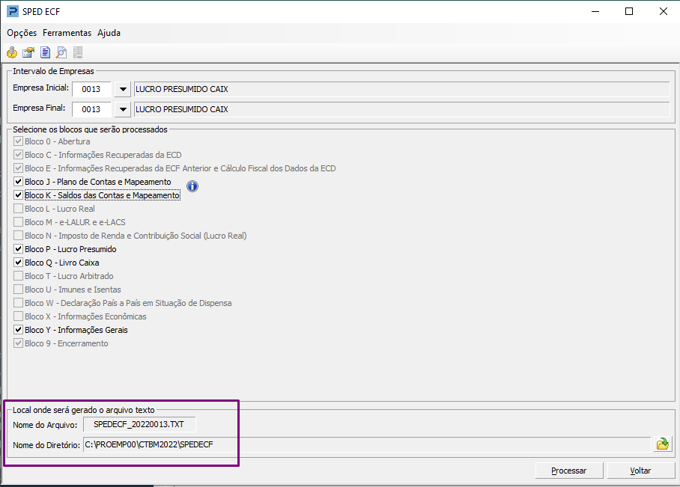Click the blue info icon beside Bloco J

(192, 186)
